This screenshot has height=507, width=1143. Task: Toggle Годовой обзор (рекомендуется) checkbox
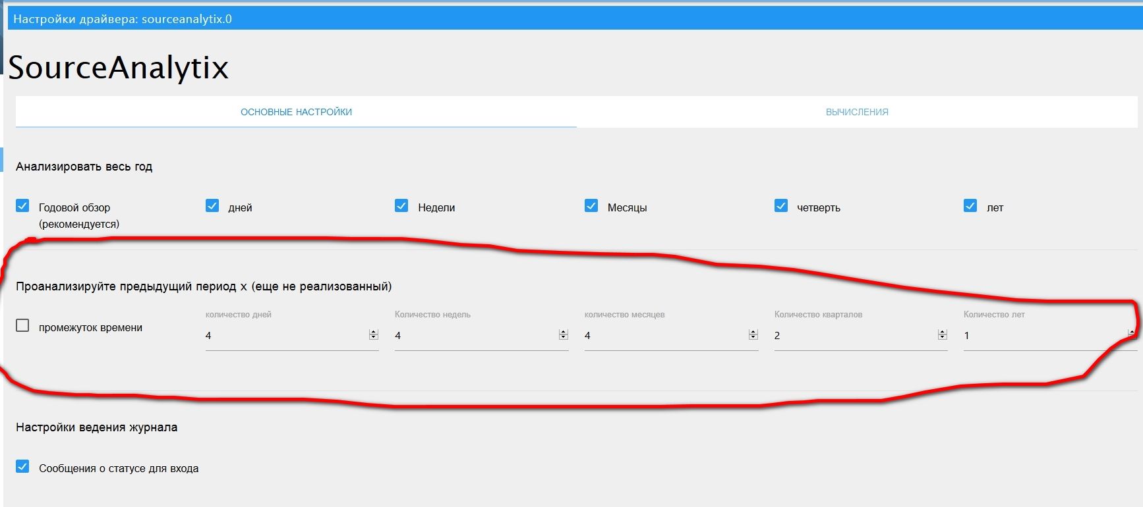[x=22, y=206]
